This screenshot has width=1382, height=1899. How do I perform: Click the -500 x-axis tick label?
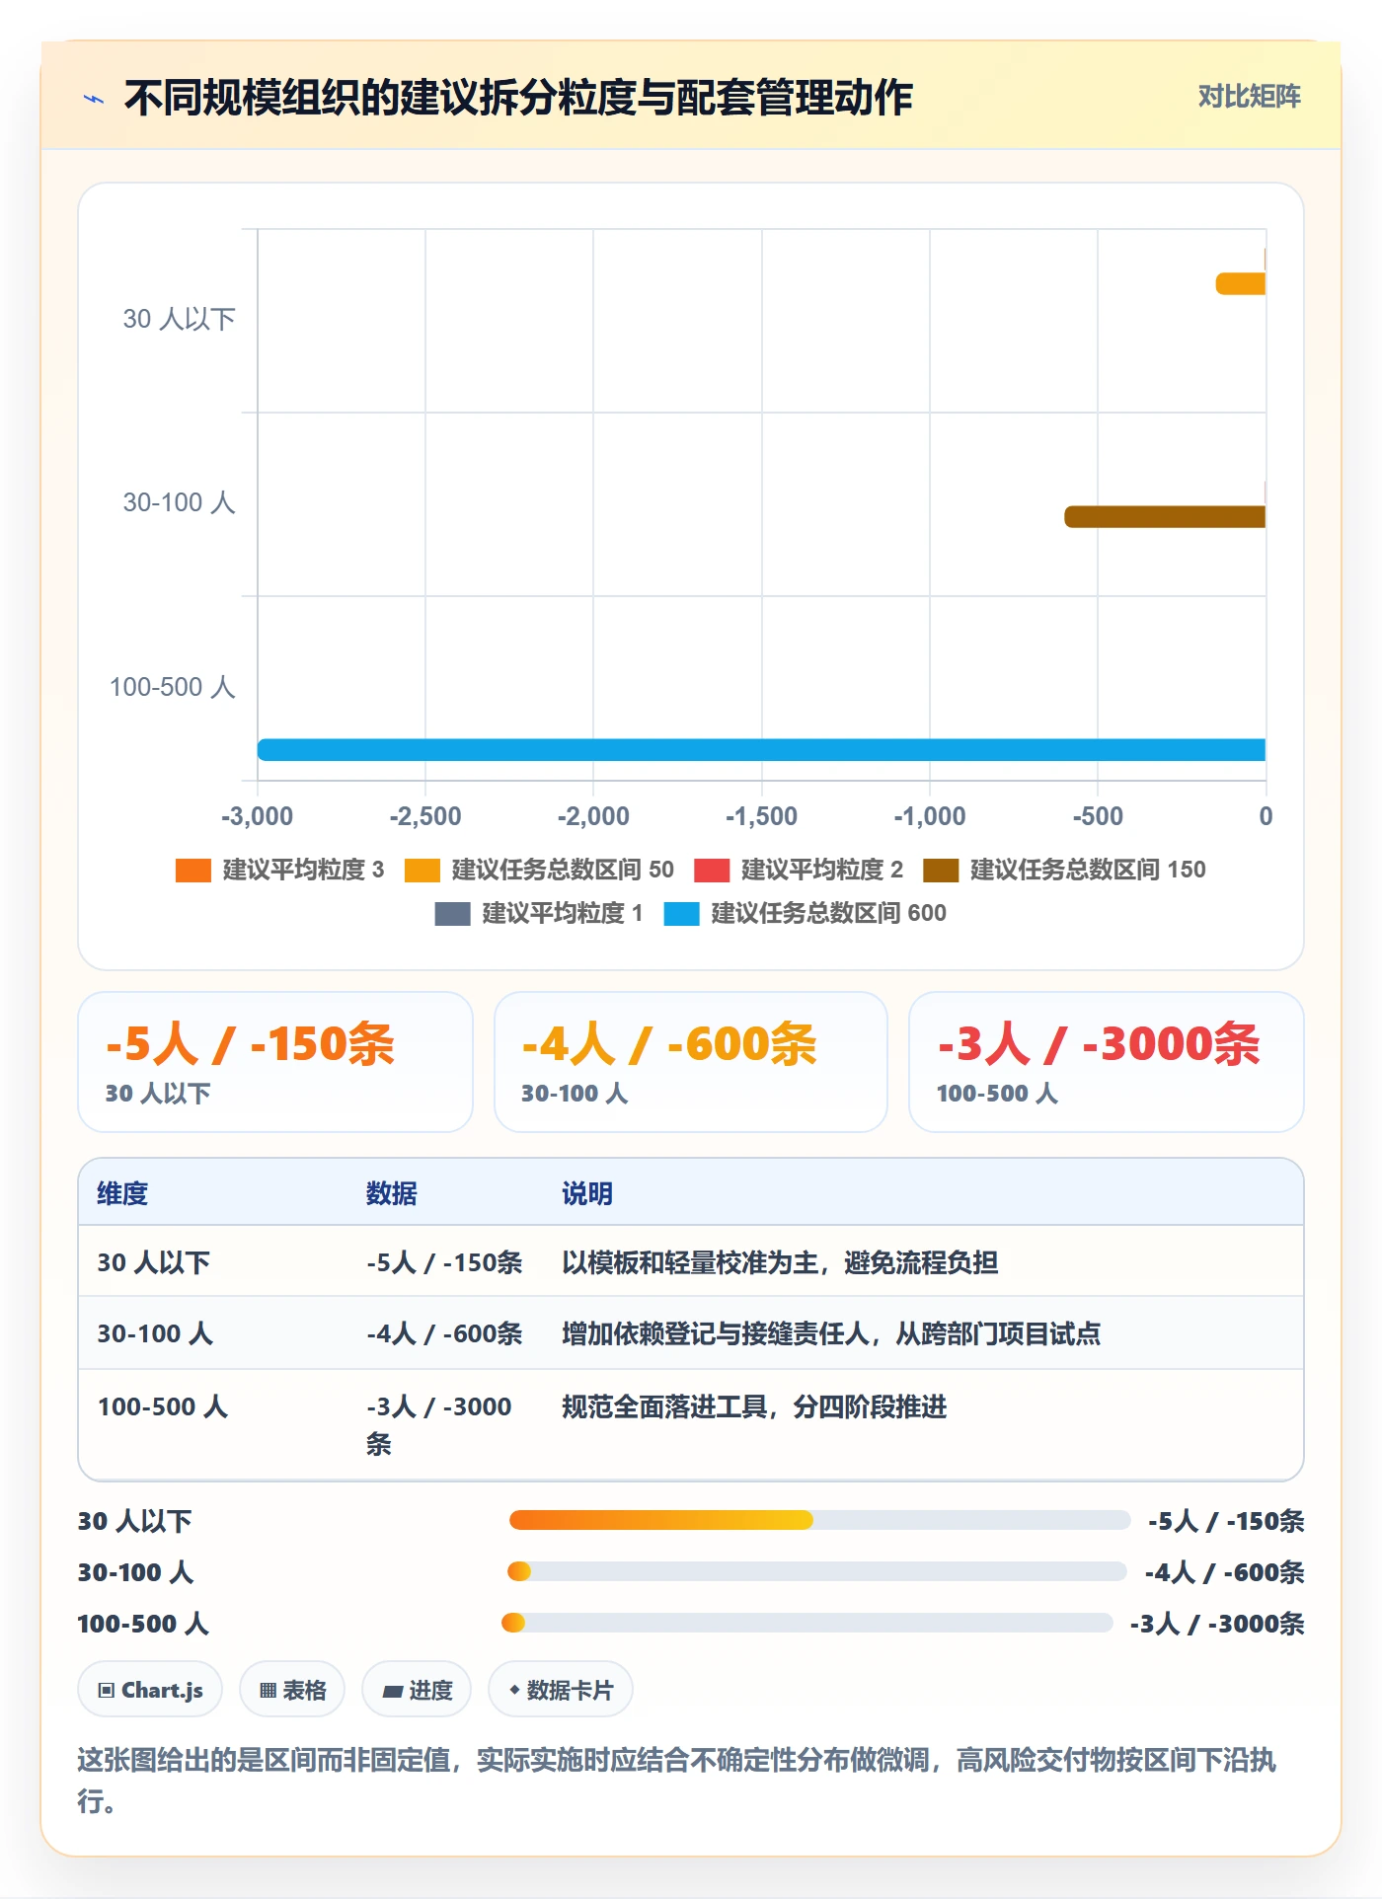click(1098, 816)
